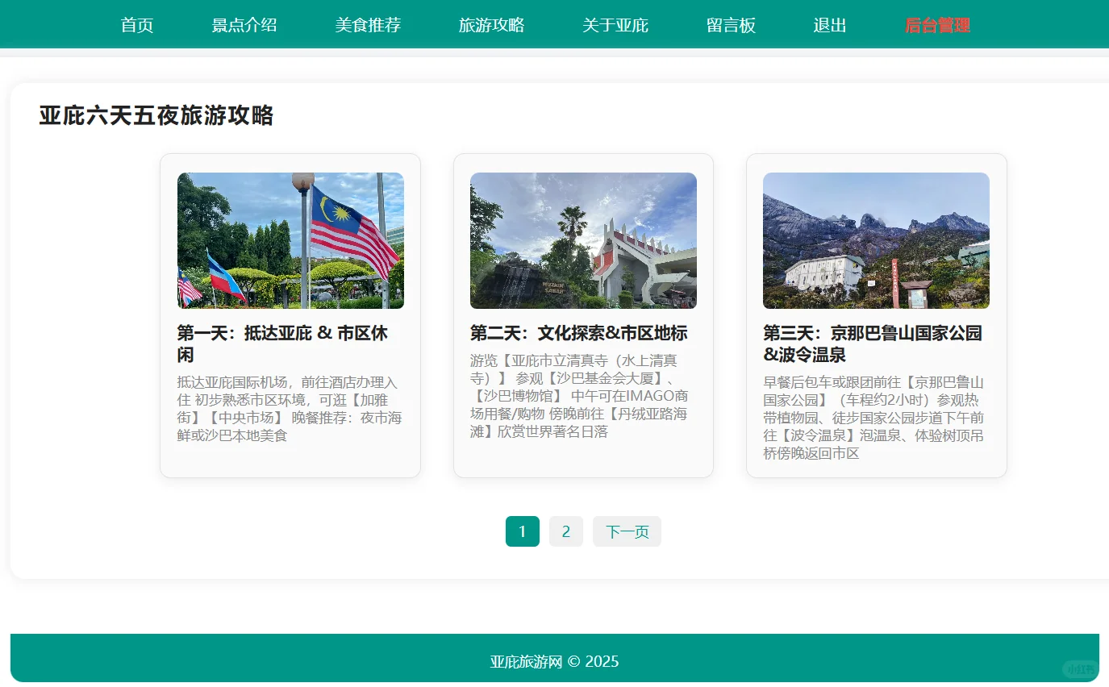Open the 美食推荐 navigation menu item
The image size is (1109, 687).
(x=368, y=25)
